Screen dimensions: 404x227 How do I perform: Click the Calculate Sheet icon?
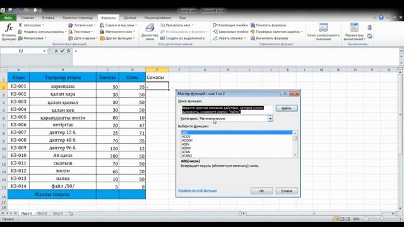click(x=369, y=37)
